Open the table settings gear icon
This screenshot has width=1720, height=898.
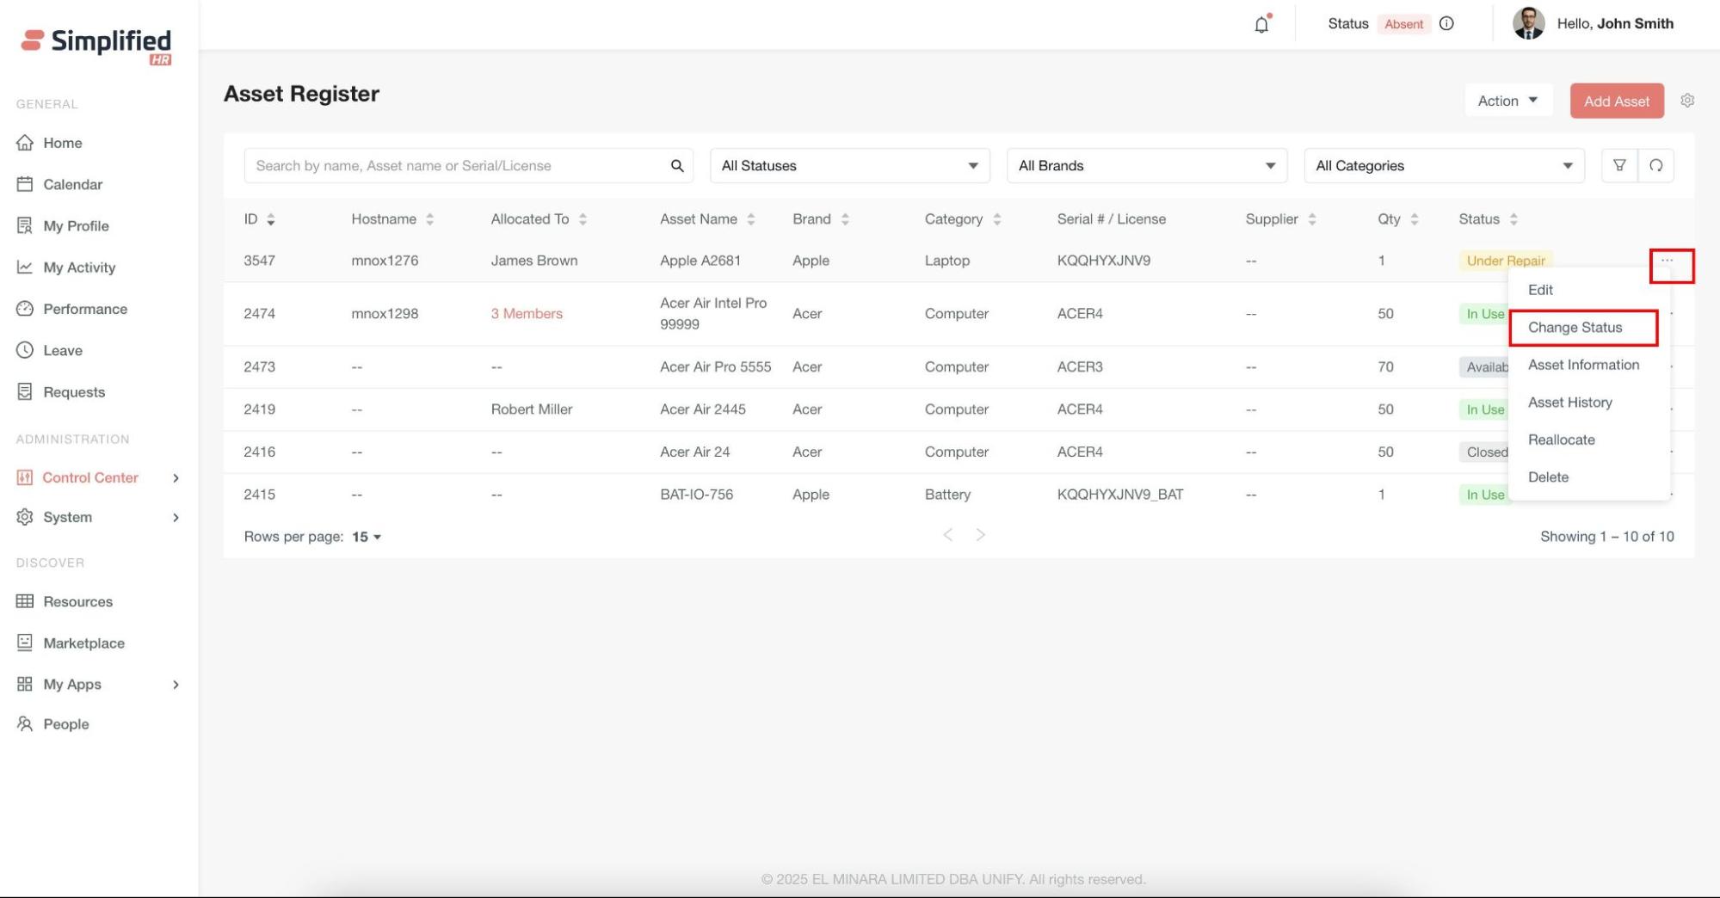pos(1687,101)
